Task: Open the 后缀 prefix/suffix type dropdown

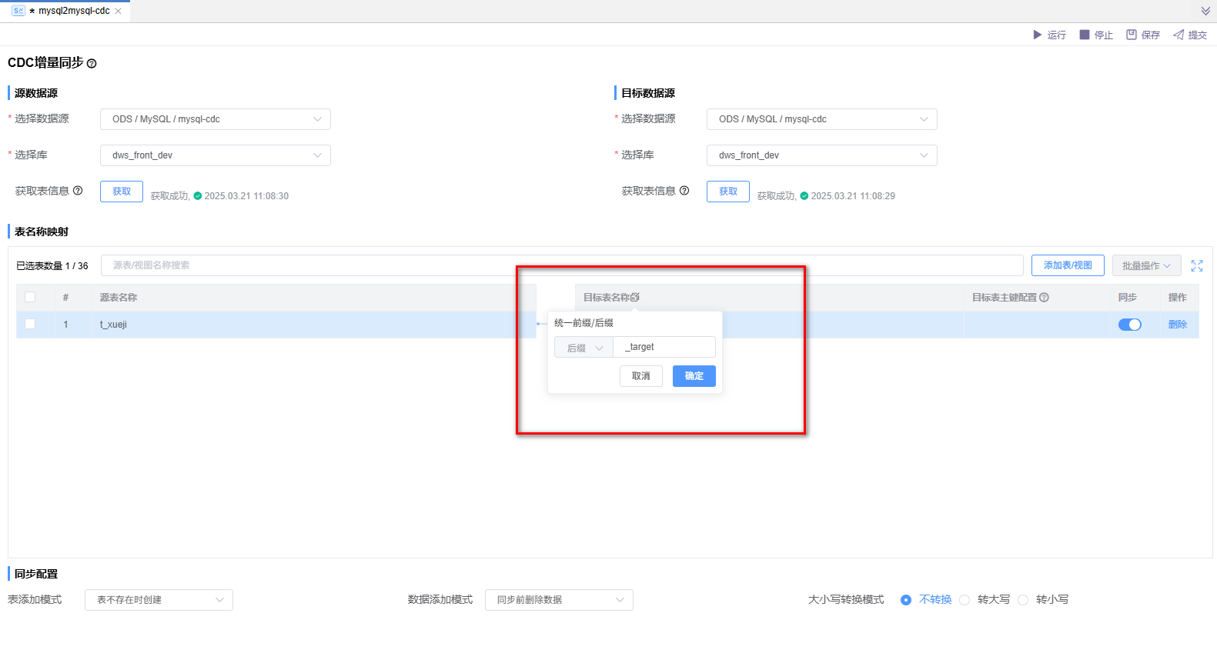Action: point(584,348)
